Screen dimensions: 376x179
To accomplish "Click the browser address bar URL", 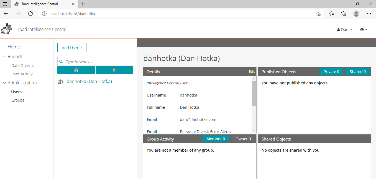I will [x=73, y=14].
